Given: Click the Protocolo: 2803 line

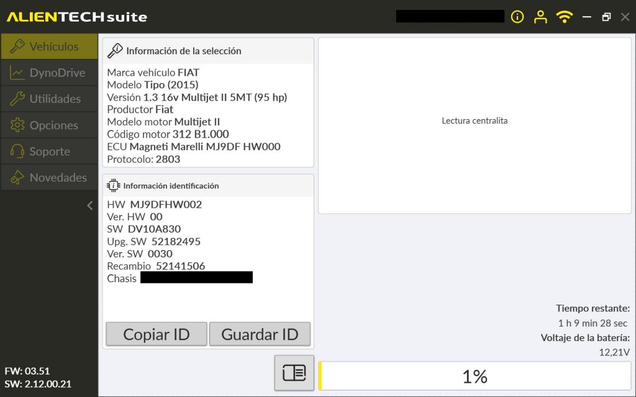Looking at the screenshot, I should pyautogui.click(x=143, y=159).
